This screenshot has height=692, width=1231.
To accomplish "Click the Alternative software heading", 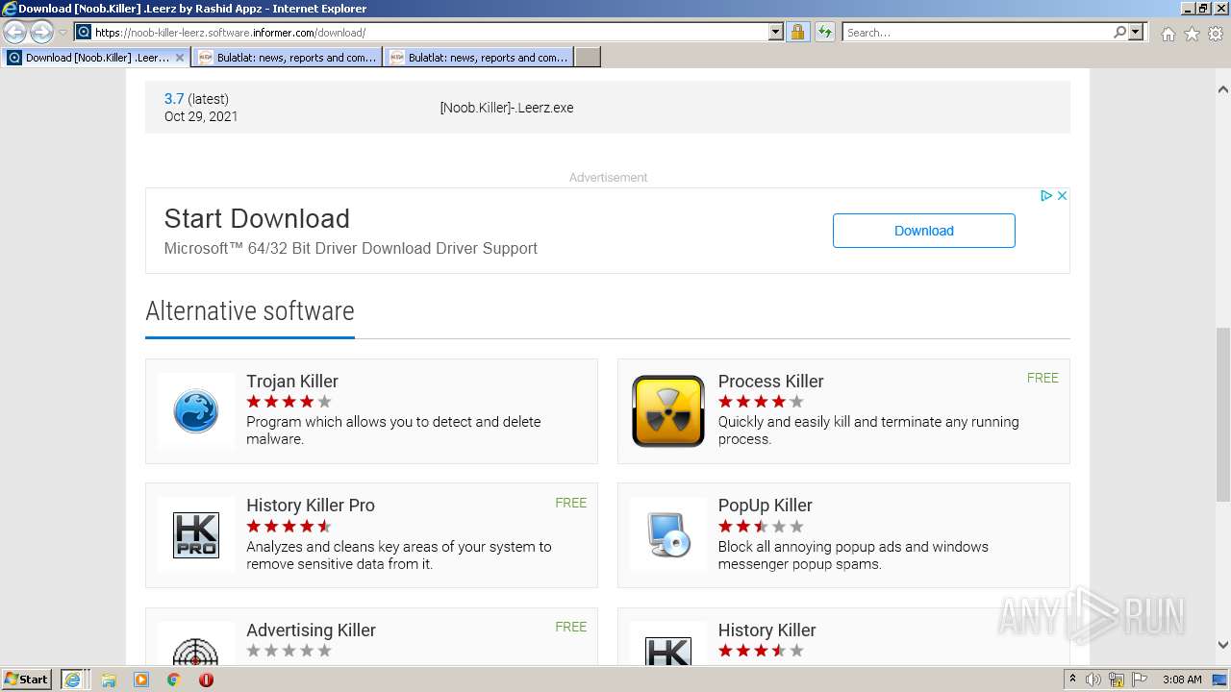I will pyautogui.click(x=250, y=310).
